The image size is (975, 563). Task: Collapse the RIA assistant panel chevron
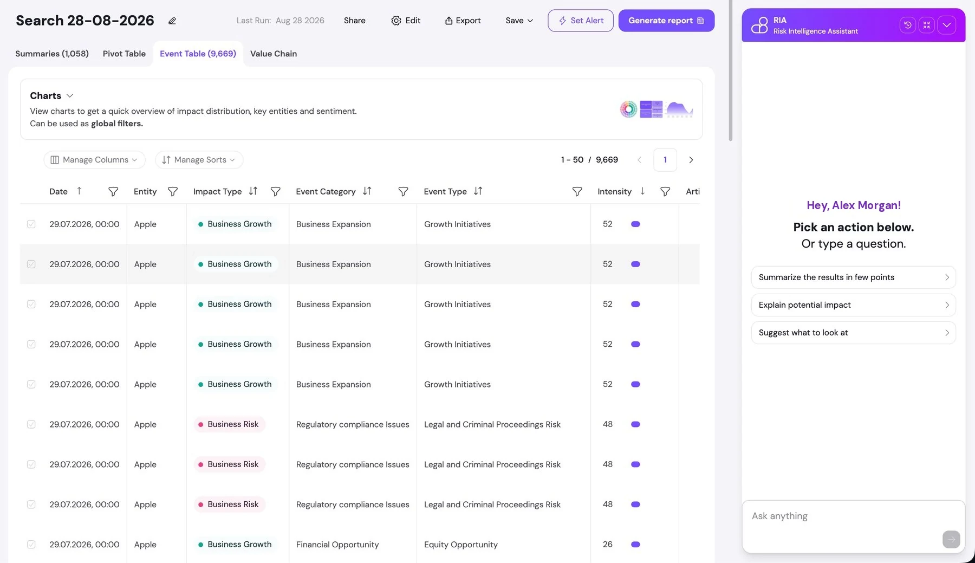(x=947, y=25)
